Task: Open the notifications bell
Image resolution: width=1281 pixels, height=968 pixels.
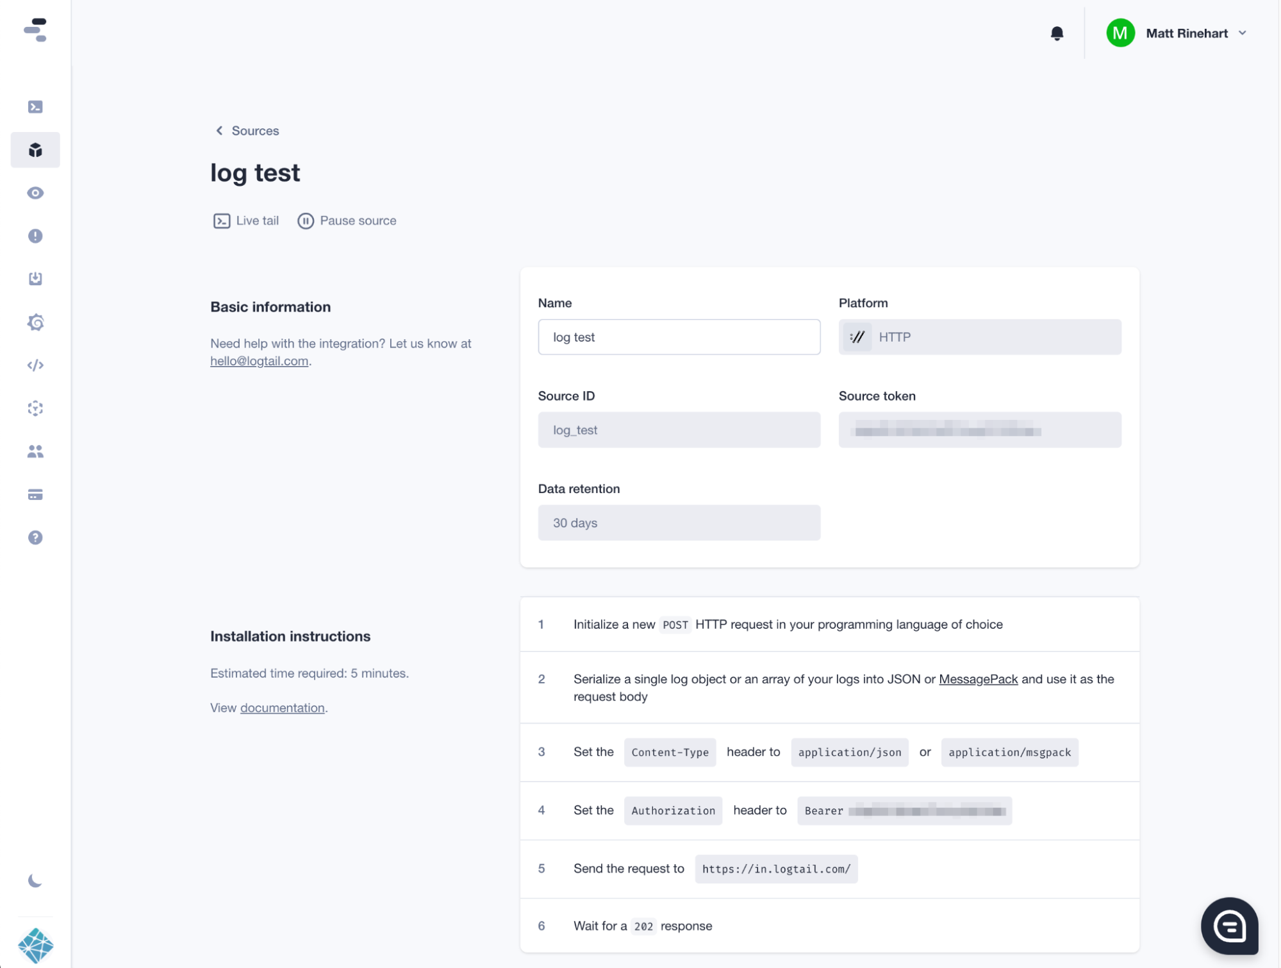Action: (x=1057, y=33)
